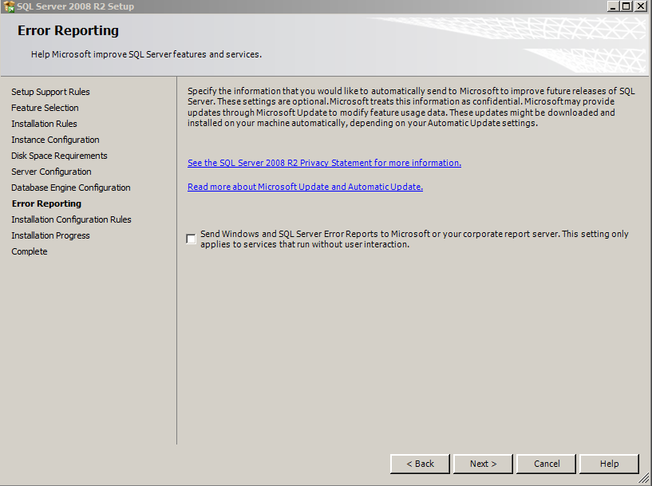Image resolution: width=652 pixels, height=486 pixels.
Task: Cancel the setup wizard
Action: point(547,464)
